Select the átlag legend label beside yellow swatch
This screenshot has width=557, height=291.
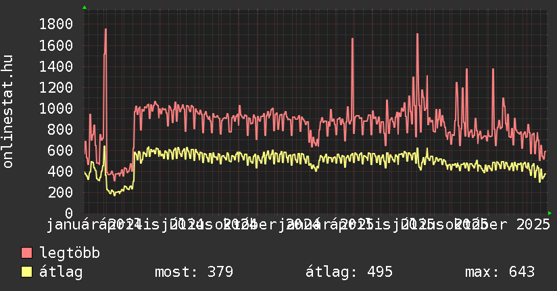click(61, 272)
